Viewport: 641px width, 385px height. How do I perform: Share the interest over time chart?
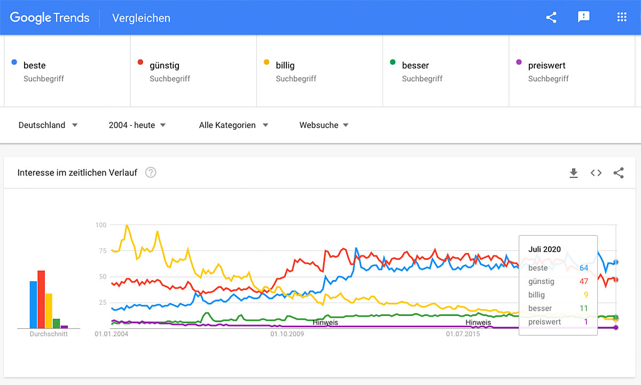pyautogui.click(x=619, y=173)
